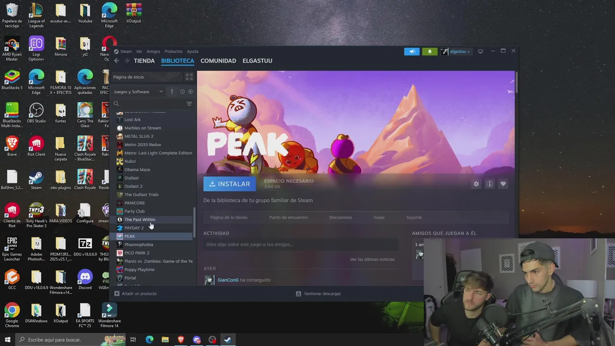Open Riot Client desktop icon

click(x=37, y=147)
